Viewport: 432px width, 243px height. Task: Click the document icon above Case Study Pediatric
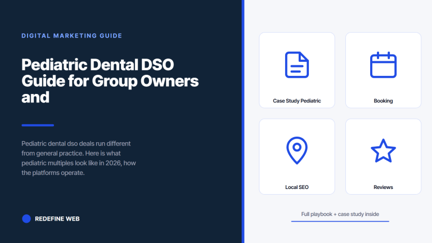point(297,65)
